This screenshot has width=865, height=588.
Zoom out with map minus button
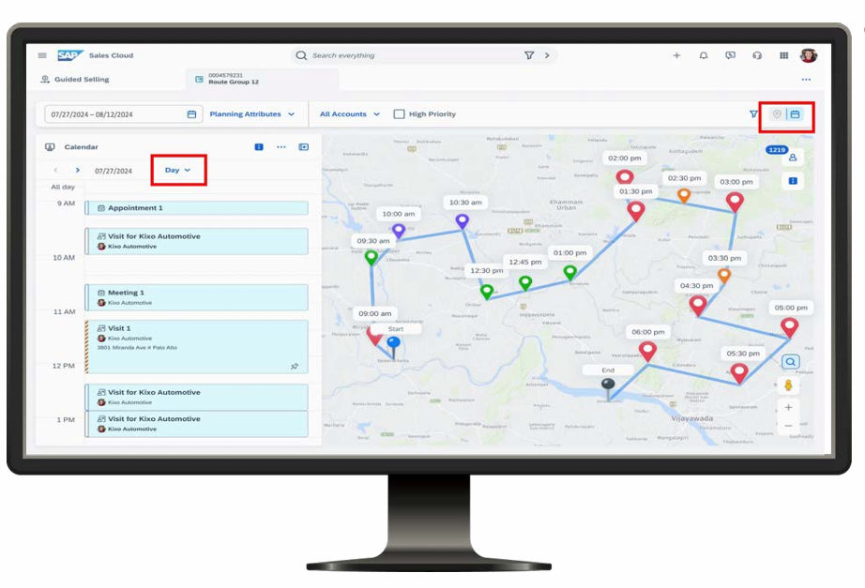point(788,425)
